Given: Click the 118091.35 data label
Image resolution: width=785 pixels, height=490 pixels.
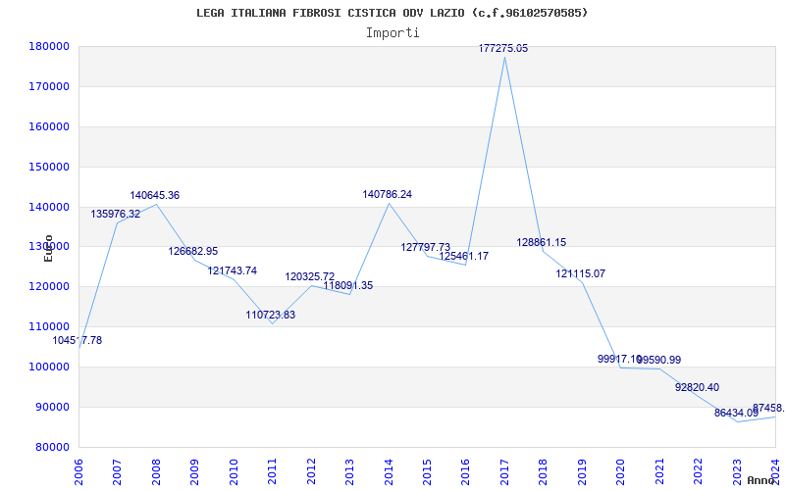Looking at the screenshot, I should 348,286.
